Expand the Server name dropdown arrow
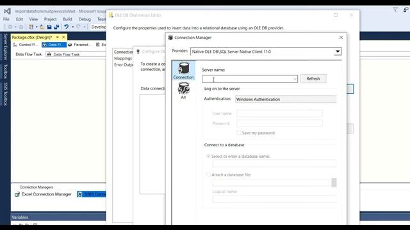The image size is (410, 230). 295,79
